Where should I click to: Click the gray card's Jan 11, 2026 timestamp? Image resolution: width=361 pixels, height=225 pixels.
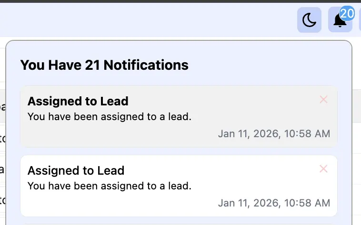pyautogui.click(x=274, y=134)
